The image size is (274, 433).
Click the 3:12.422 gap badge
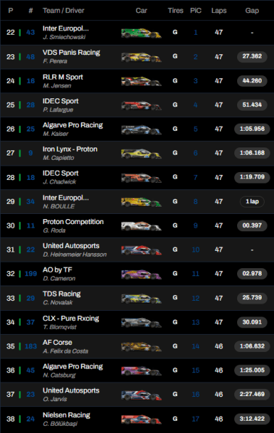click(x=252, y=419)
